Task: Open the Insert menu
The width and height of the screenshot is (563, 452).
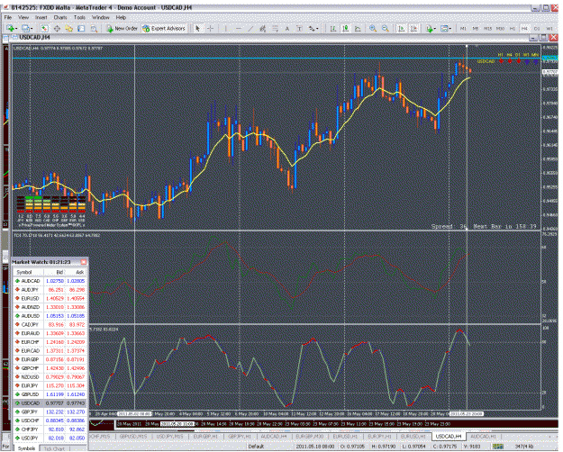Action: pos(41,17)
